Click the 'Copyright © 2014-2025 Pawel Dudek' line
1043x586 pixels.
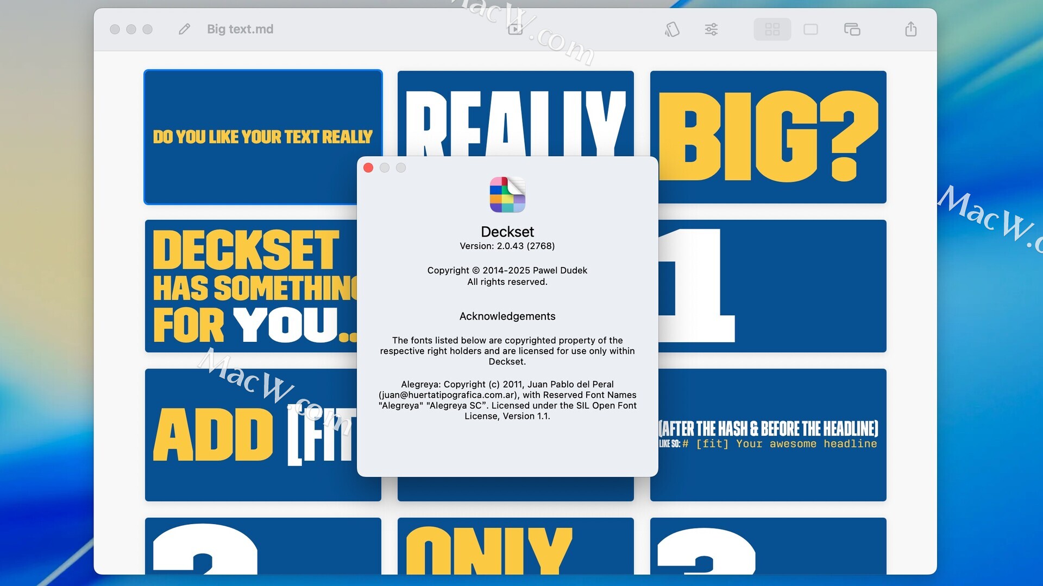coord(507,270)
